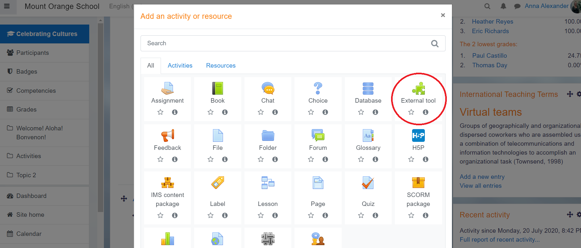581x248 pixels.
Task: Star the Assignment activity as favourite
Action: click(x=160, y=112)
